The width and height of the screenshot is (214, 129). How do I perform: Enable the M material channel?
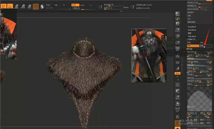tap(64, 5)
